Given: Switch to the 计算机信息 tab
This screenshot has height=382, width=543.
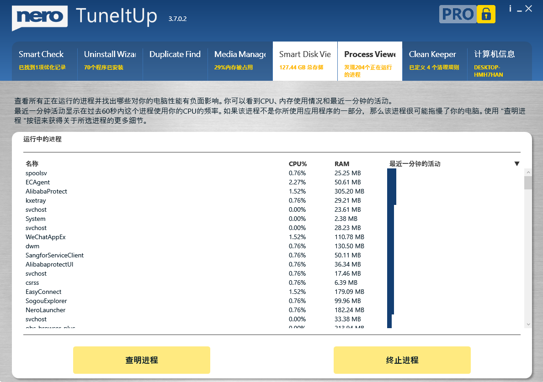Looking at the screenshot, I should (x=500, y=61).
